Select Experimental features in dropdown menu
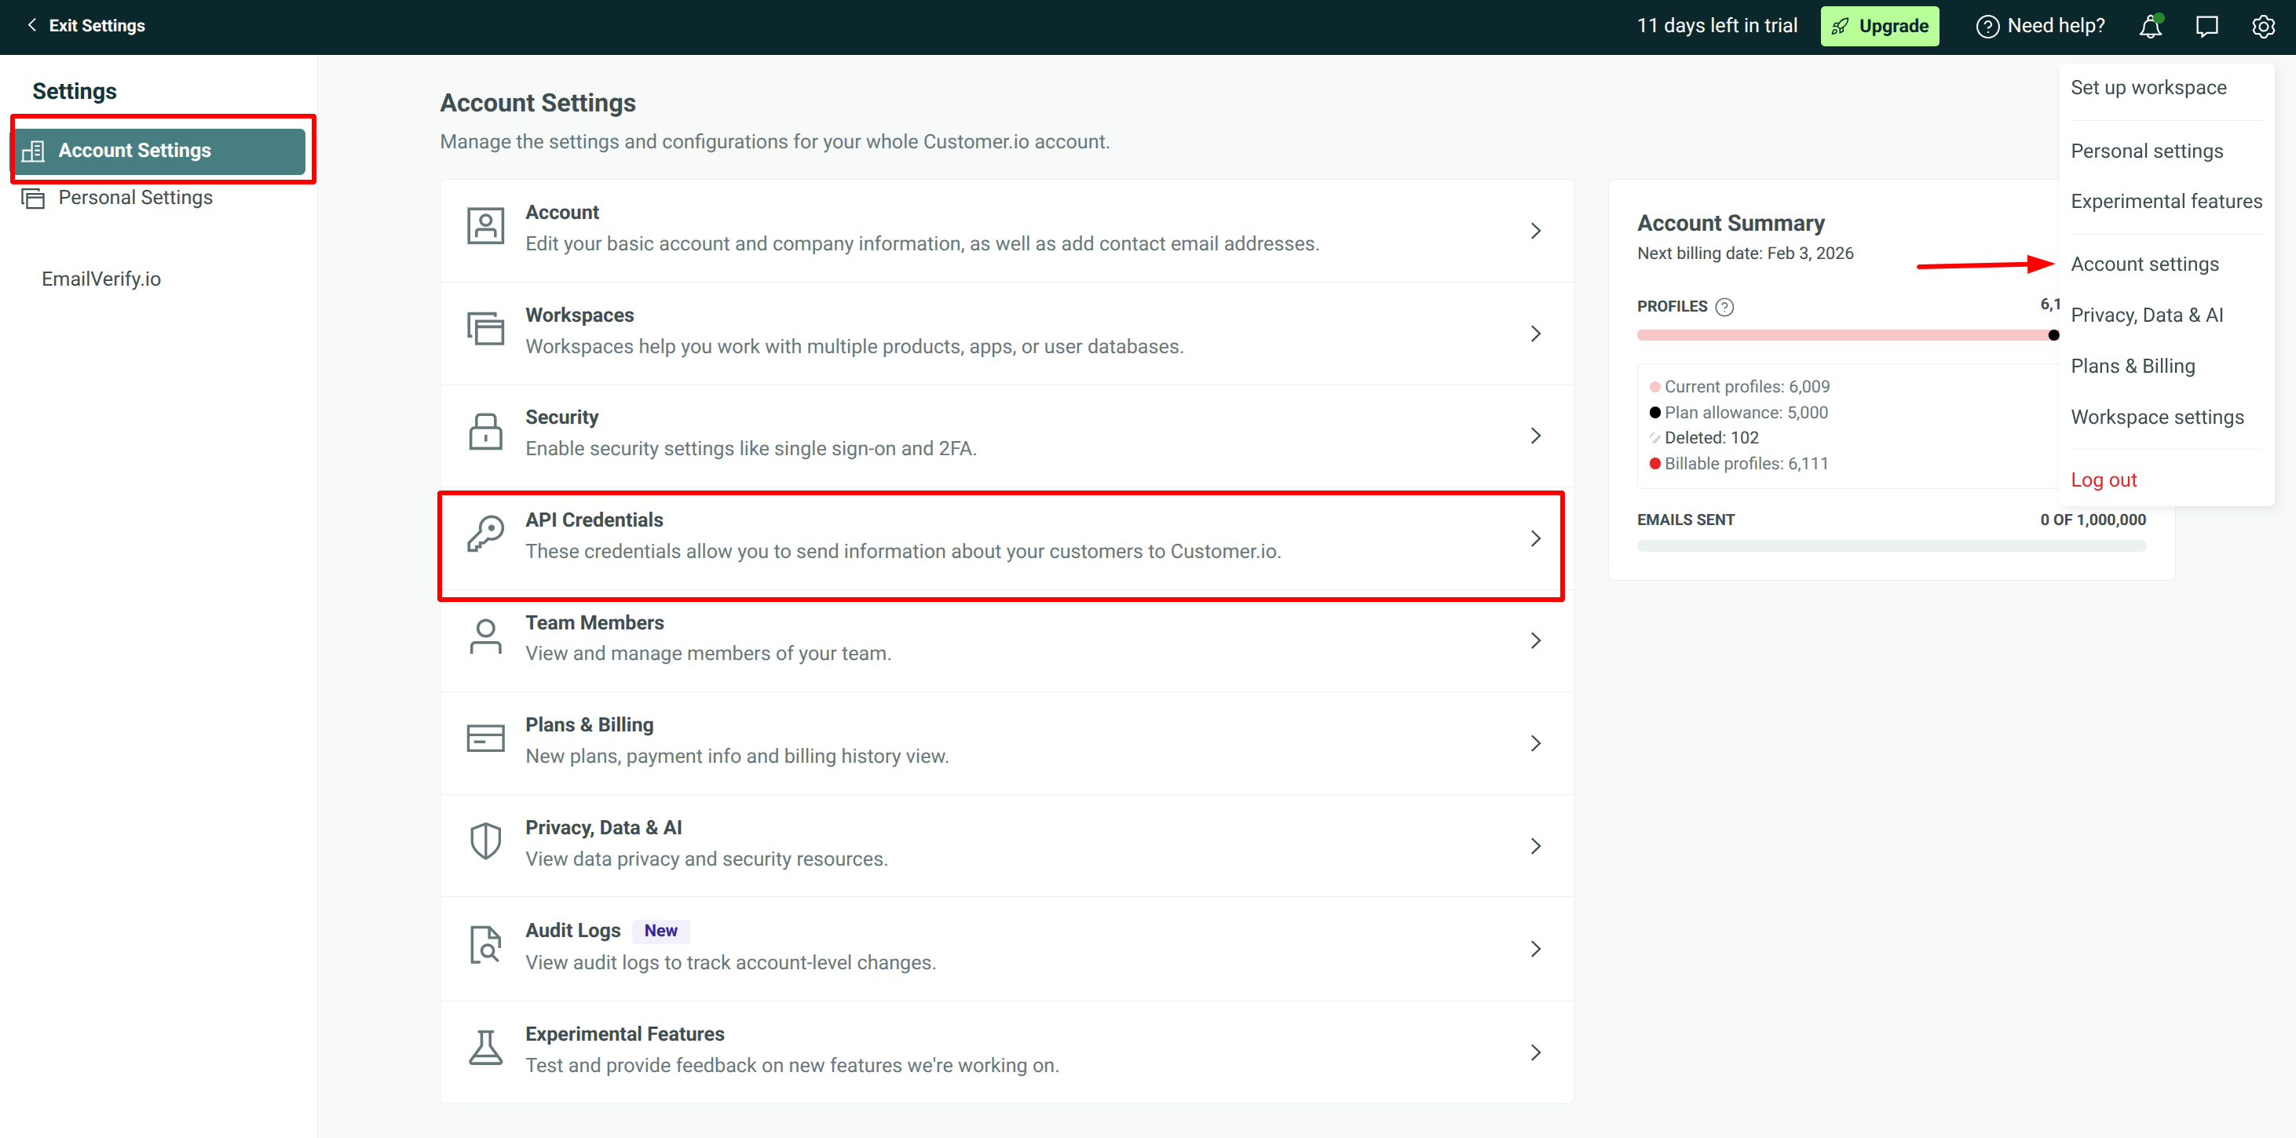 (2166, 202)
